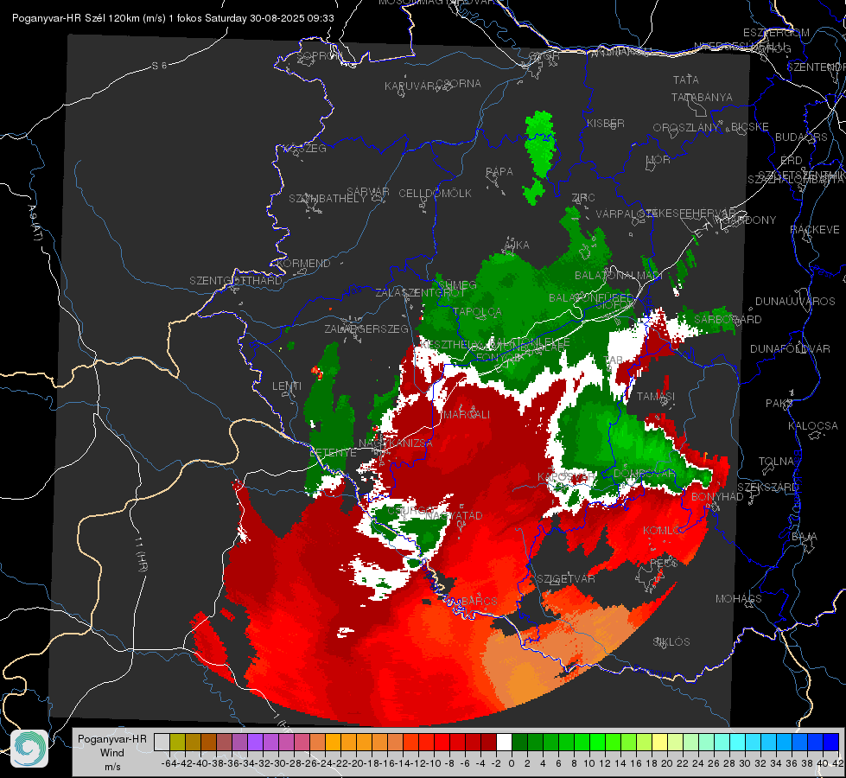Click the KAPOSVAR city label
Screen dimensions: 846x778
coord(567,476)
